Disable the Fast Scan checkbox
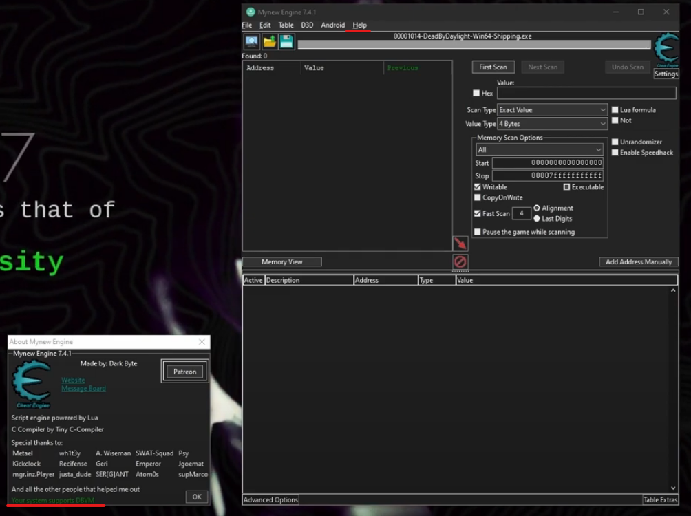The image size is (691, 516). 477,213
